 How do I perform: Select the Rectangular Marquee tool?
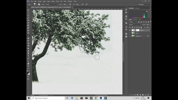pos(28,13)
